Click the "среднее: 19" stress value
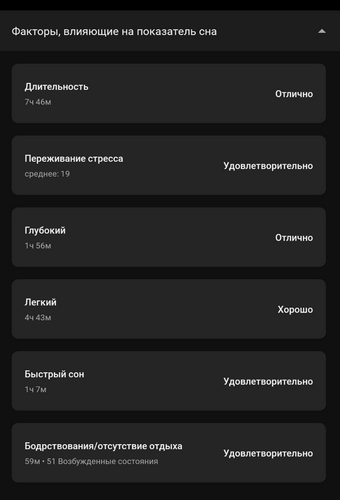This screenshot has height=500, width=340. pos(47,173)
